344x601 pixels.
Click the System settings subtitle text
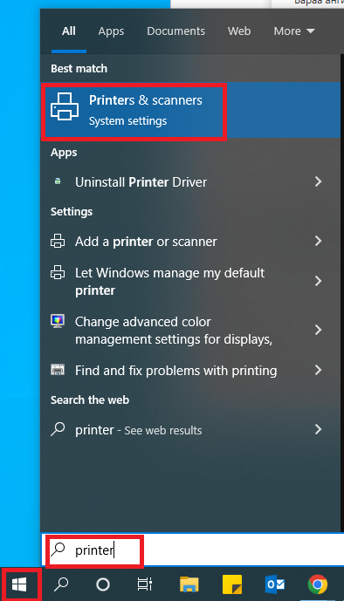click(127, 121)
